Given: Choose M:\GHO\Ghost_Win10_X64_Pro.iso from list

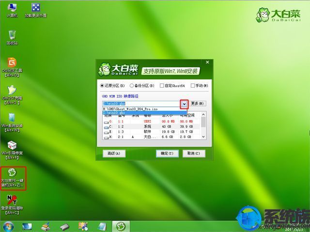Looking at the screenshot, I should click(x=144, y=109).
